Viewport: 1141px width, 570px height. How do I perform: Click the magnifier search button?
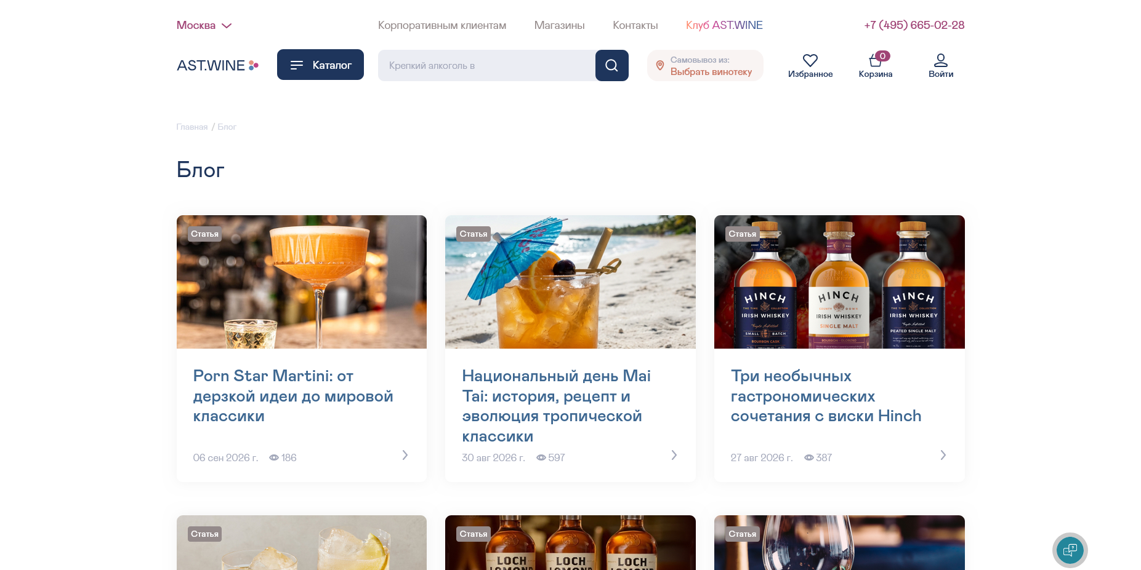612,65
